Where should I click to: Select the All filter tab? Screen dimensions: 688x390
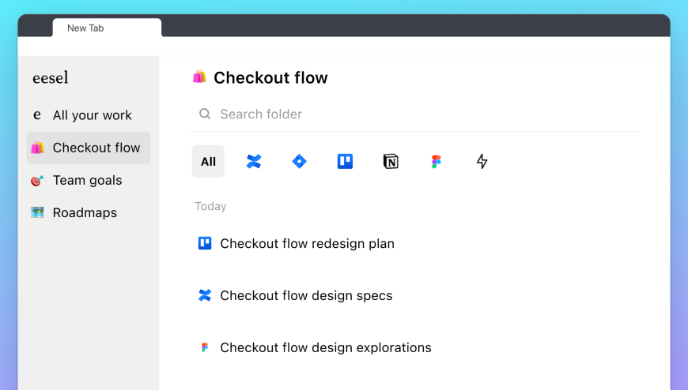(208, 161)
